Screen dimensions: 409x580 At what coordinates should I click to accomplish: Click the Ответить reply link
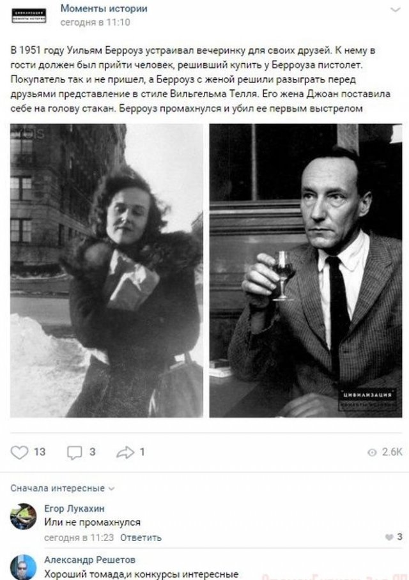tap(141, 537)
